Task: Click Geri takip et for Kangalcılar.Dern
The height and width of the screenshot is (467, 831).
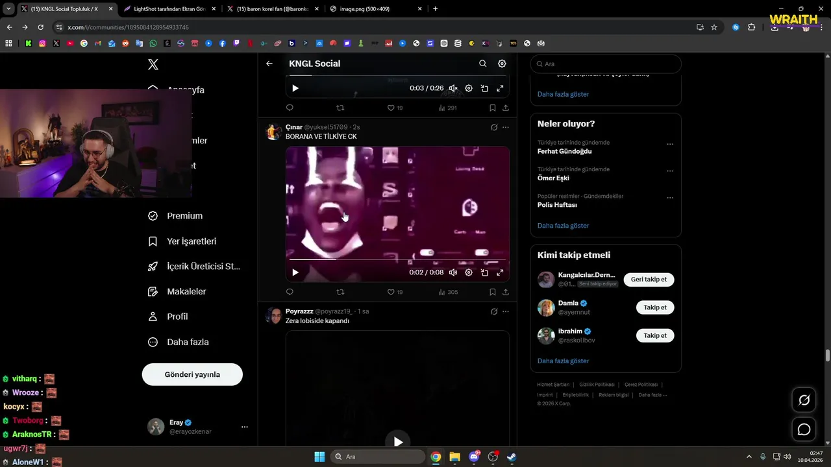Action: tap(649, 280)
